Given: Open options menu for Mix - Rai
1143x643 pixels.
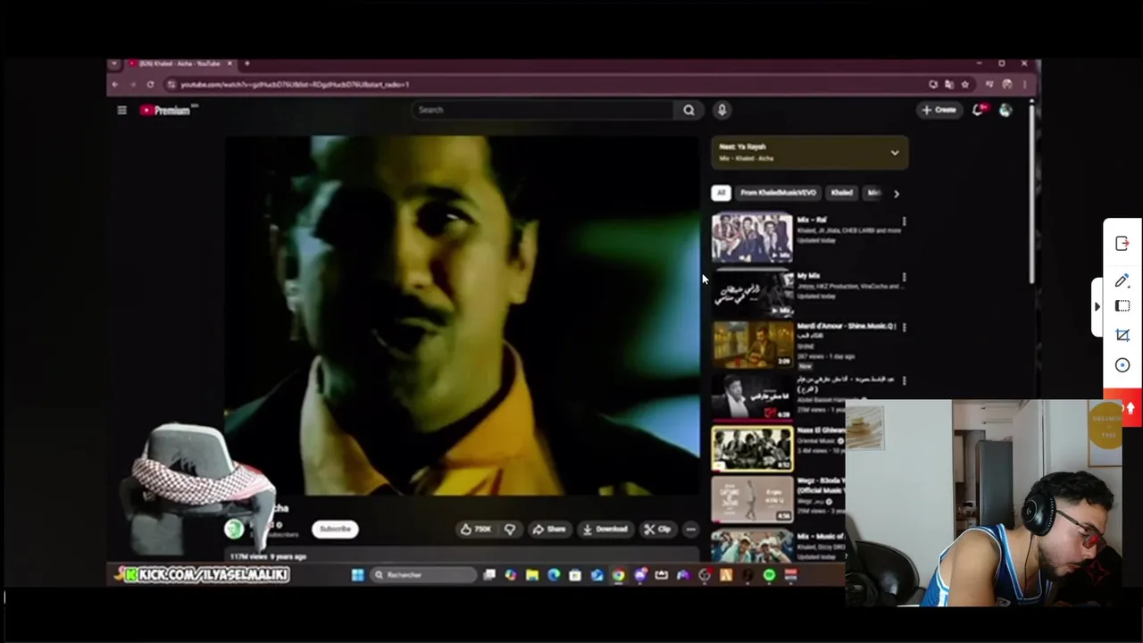Looking at the screenshot, I should (904, 221).
